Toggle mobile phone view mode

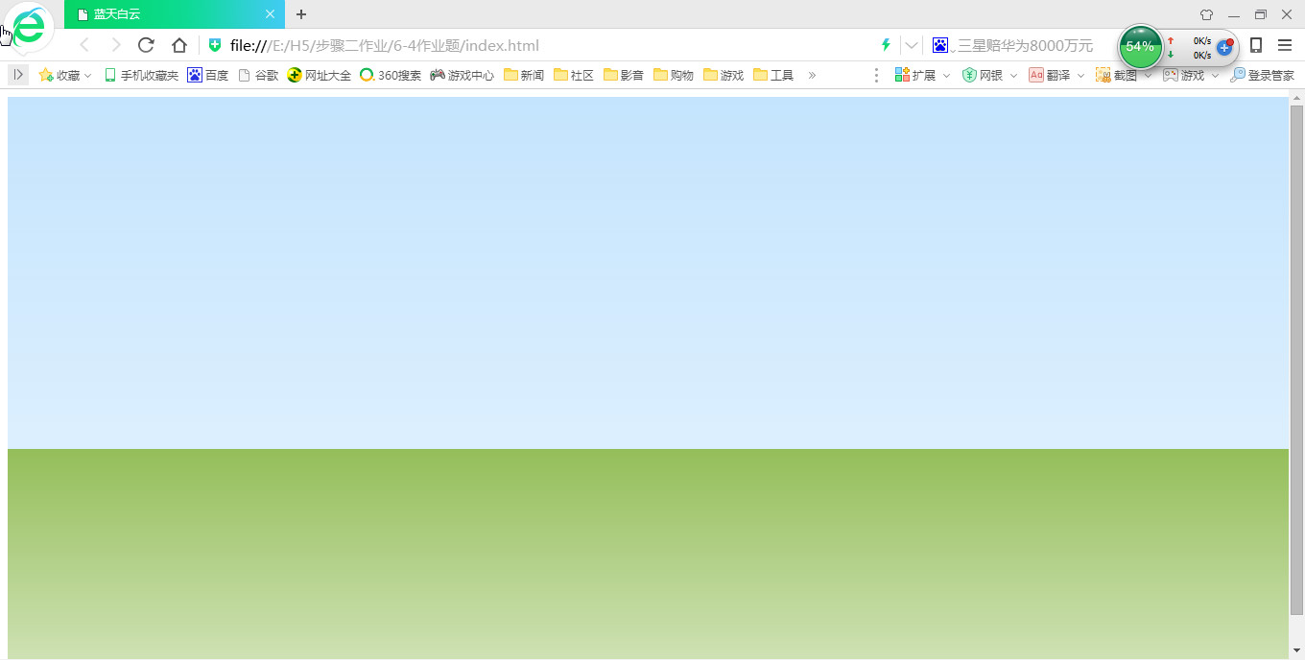tap(1255, 44)
